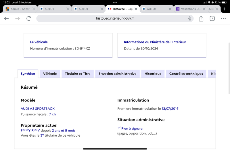This screenshot has height=151, width=230.
Task: Reload the HistoVec page
Action: point(29,18)
